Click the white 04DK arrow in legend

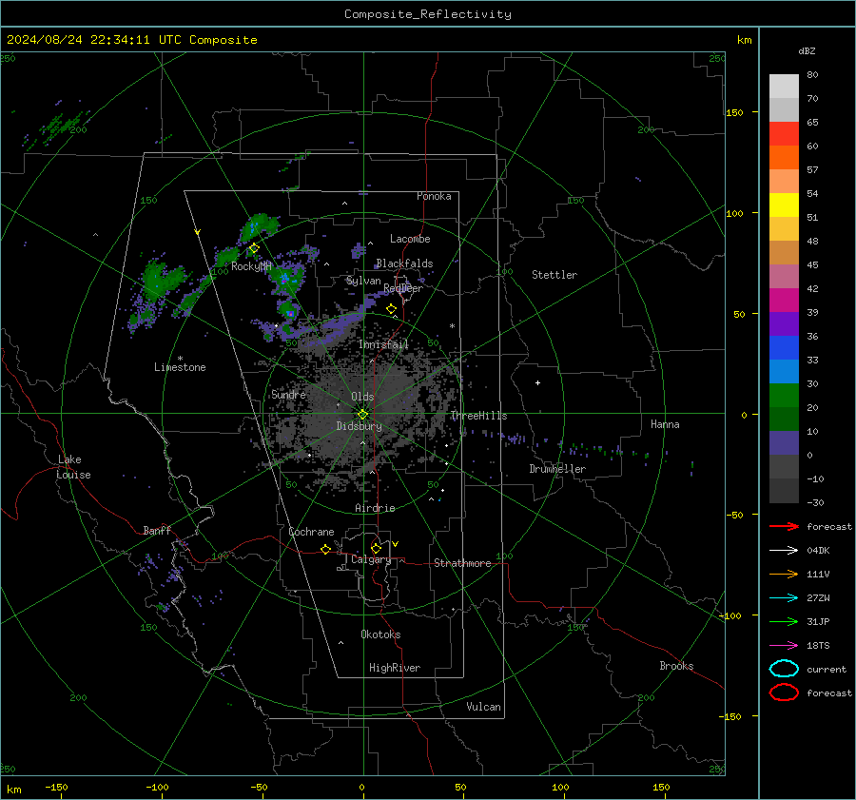(x=784, y=550)
